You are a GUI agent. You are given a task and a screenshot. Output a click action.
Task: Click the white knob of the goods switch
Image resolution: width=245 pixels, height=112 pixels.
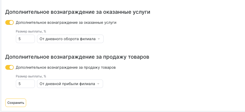(11, 68)
